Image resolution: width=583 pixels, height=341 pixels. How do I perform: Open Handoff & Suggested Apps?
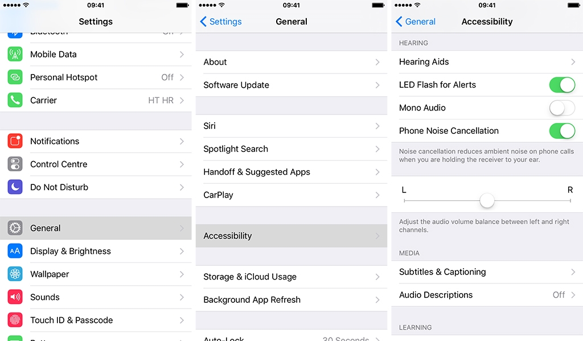pyautogui.click(x=291, y=172)
